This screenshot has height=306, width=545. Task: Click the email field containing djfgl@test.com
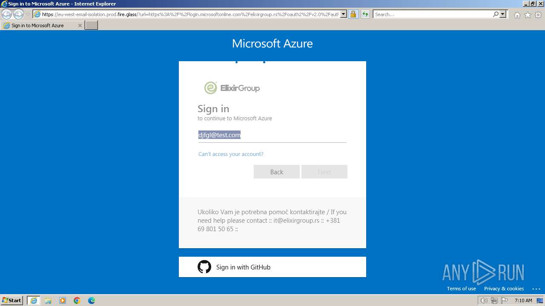click(272, 135)
